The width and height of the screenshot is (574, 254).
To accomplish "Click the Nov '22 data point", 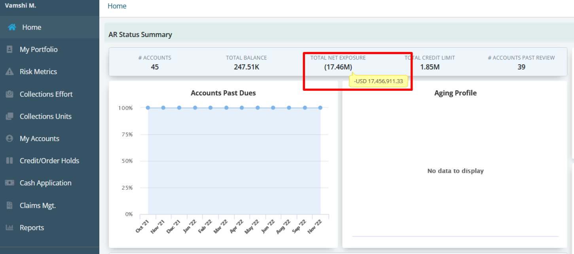I will pyautogui.click(x=320, y=108).
